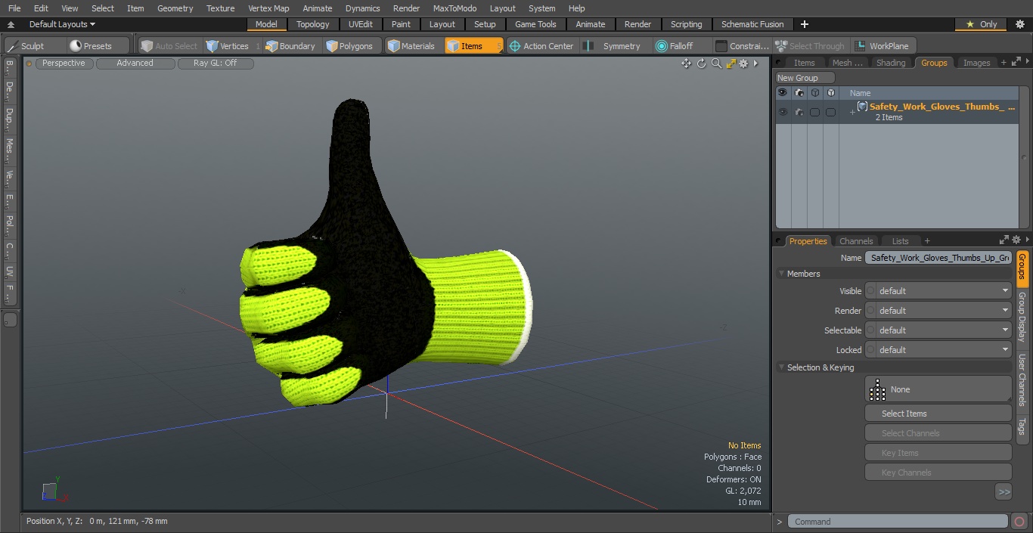Click the viewport pan (move) icon

tap(686, 64)
